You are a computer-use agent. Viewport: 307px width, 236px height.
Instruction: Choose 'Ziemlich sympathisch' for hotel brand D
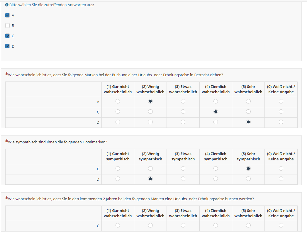(x=216, y=179)
